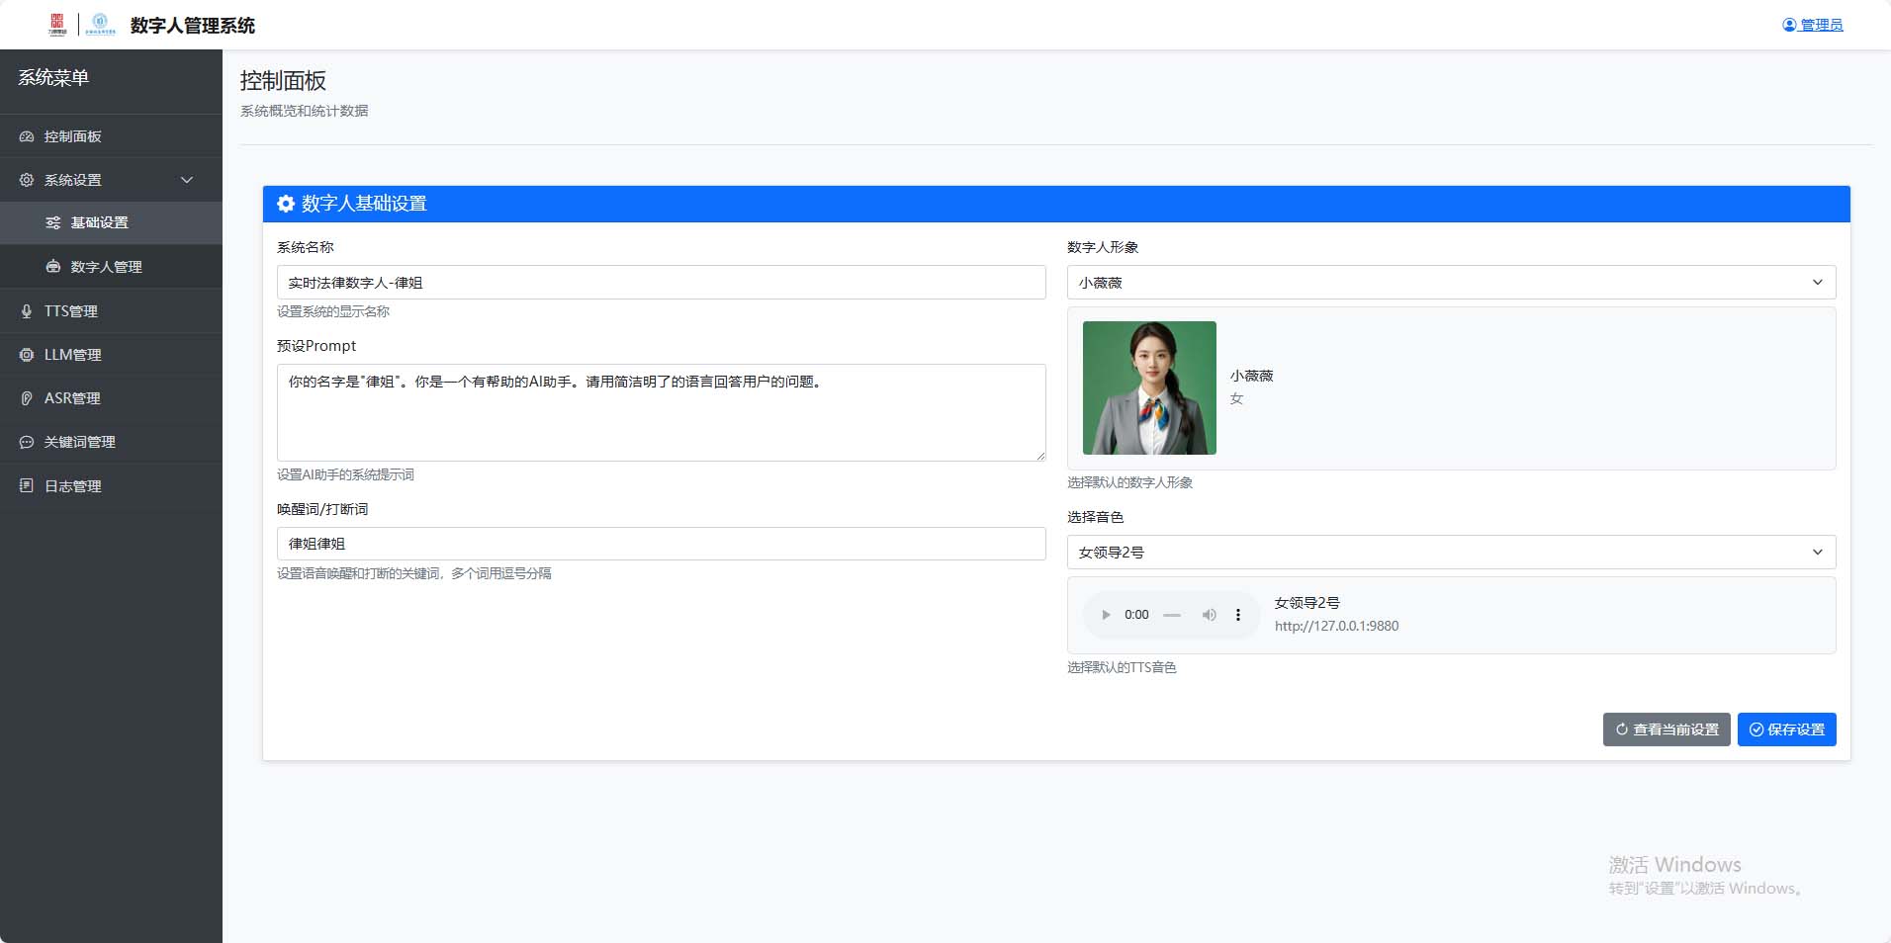The height and width of the screenshot is (943, 1891).
Task: Play the 女领导2号 voice sample
Action: point(1106,615)
